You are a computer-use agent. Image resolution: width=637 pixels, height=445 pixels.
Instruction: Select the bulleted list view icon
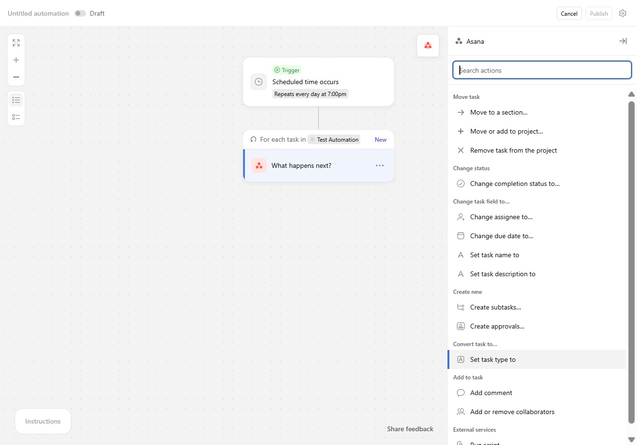point(16,100)
